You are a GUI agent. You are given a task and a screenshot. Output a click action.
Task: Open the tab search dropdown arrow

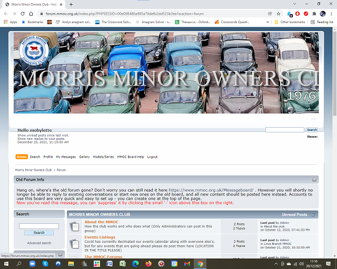pyautogui.click(x=294, y=4)
